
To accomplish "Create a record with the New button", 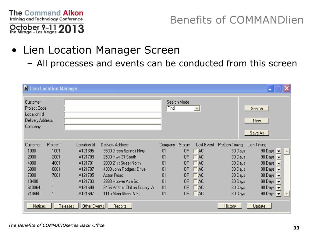I will click(x=257, y=121).
